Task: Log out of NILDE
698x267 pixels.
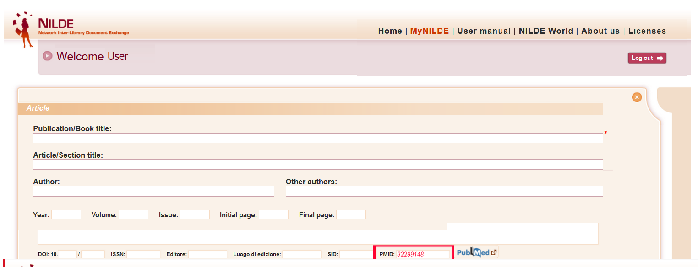Action: [x=647, y=58]
